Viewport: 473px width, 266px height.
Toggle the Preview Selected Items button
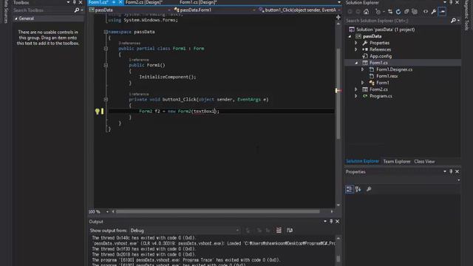pyautogui.click(x=442, y=12)
